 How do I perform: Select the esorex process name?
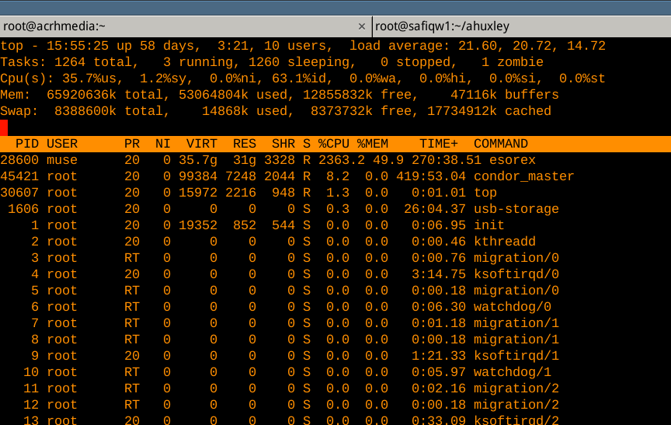point(513,160)
